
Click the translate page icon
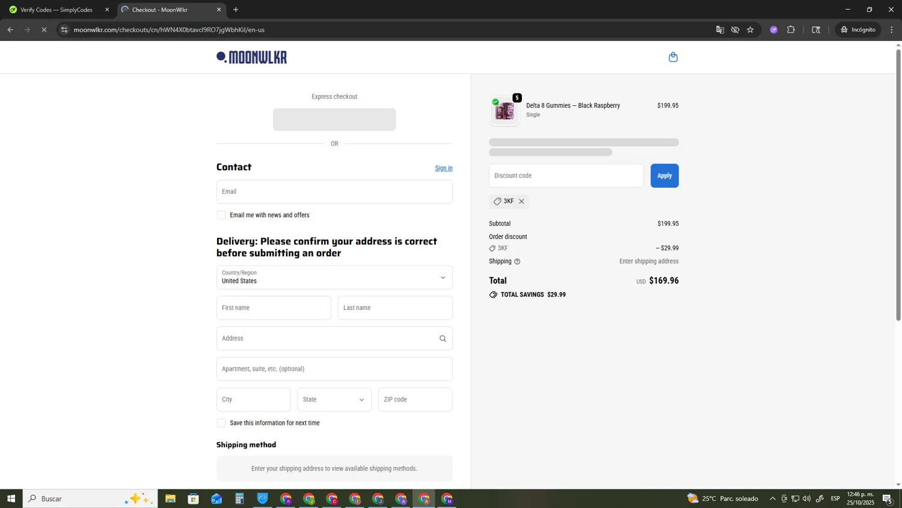[x=720, y=29]
